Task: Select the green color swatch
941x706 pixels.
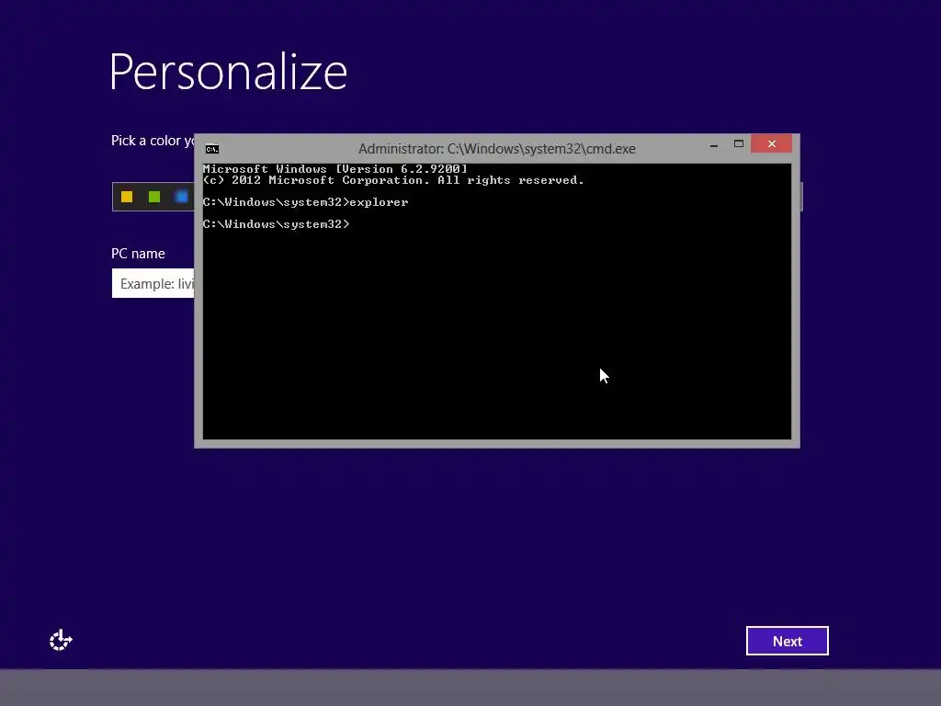Action: 154,197
